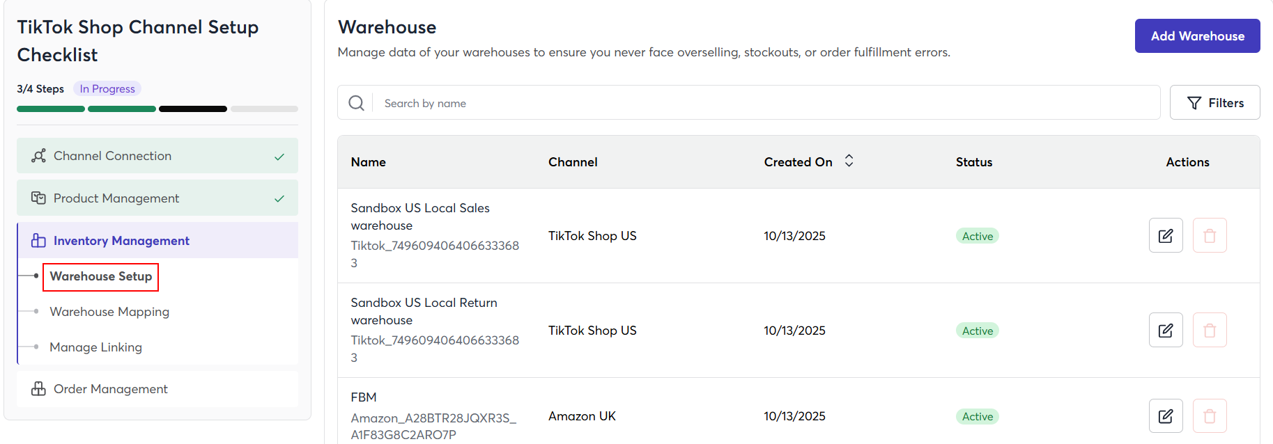Expand the Product Management step
Screen dimensions: 1273x444
157,198
